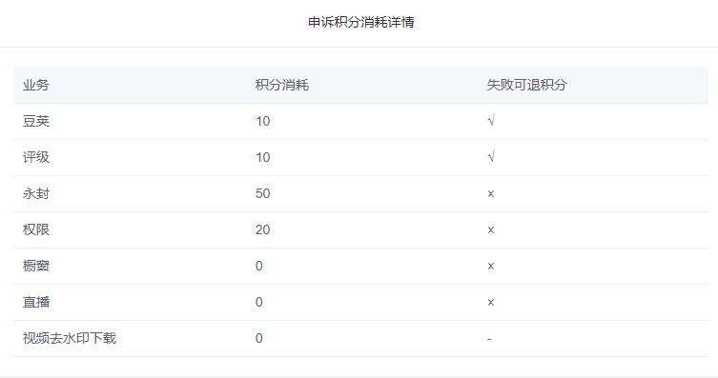718x378 pixels.
Task: Select the 橱窗 row label
Action: pos(35,266)
